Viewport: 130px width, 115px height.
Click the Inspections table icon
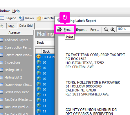tap(2, 62)
